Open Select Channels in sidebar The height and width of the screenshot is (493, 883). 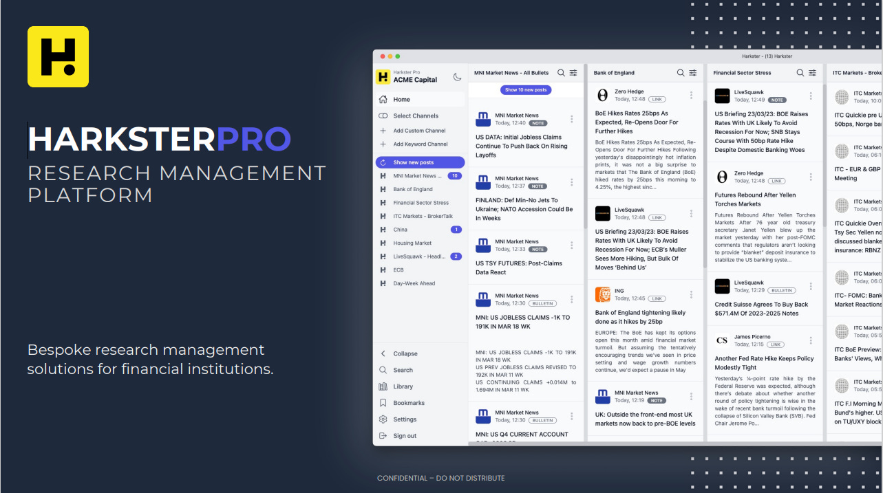421,116
